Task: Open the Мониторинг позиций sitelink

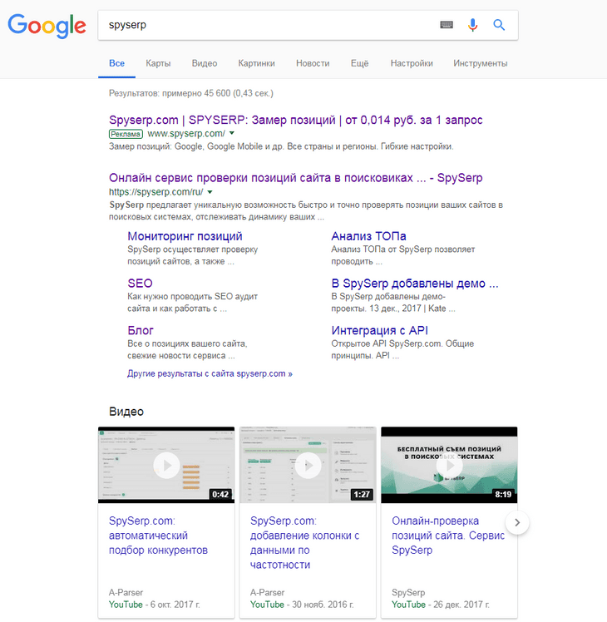Action: 185,236
